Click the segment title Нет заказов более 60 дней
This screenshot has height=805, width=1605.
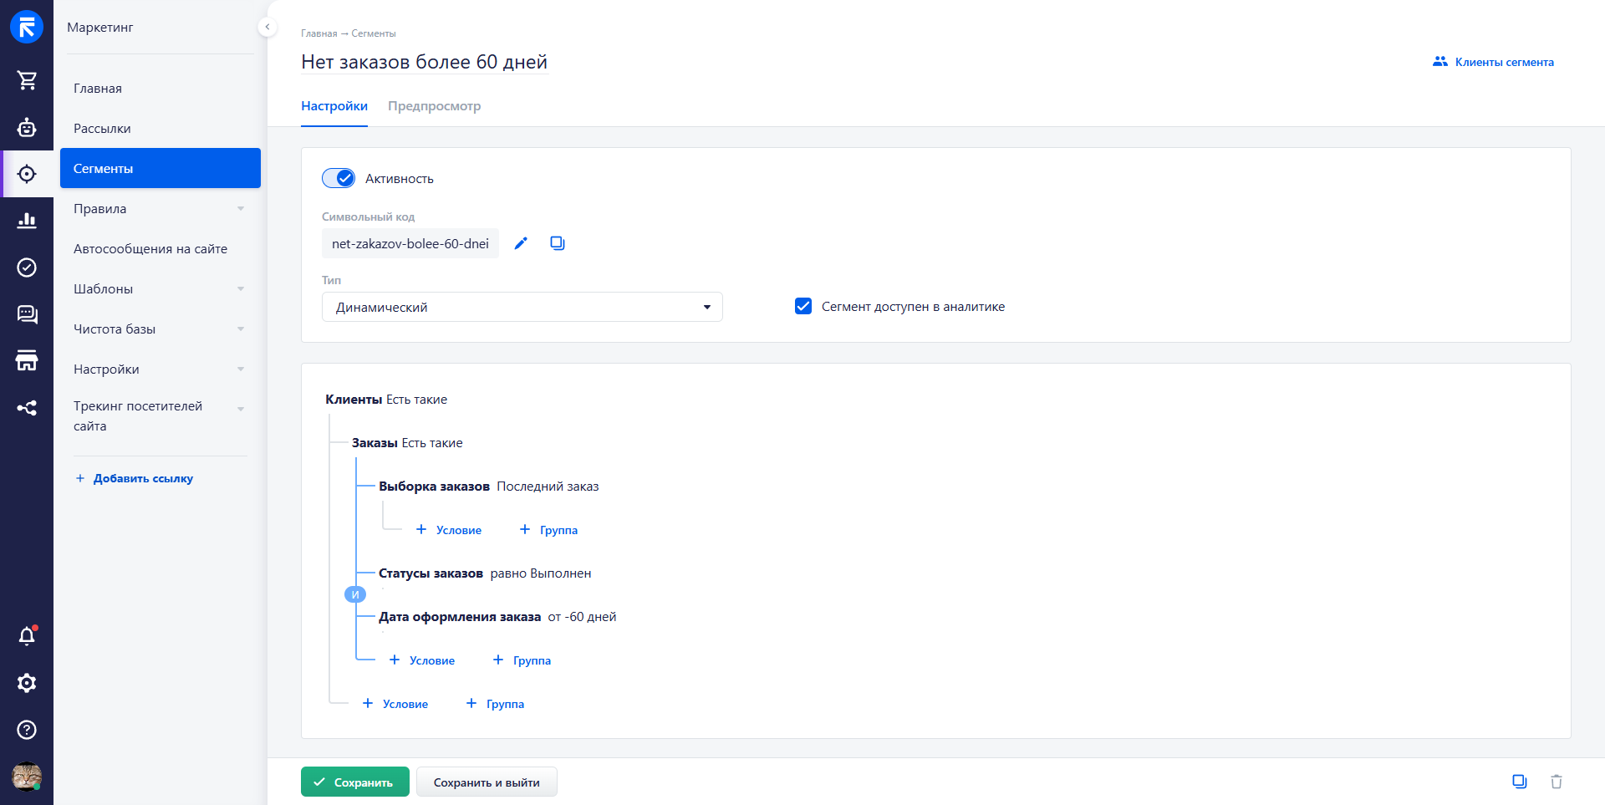click(424, 62)
